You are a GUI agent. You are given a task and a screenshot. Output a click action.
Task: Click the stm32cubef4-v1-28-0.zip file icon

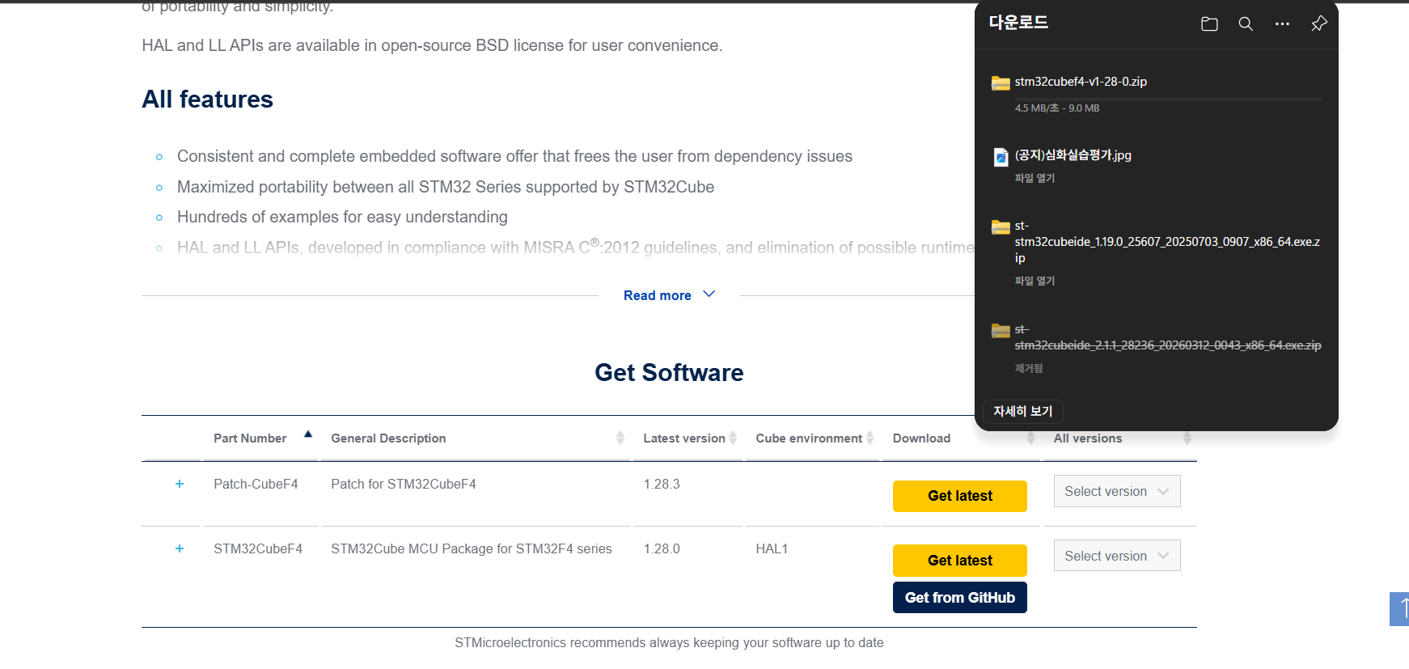(x=1001, y=83)
